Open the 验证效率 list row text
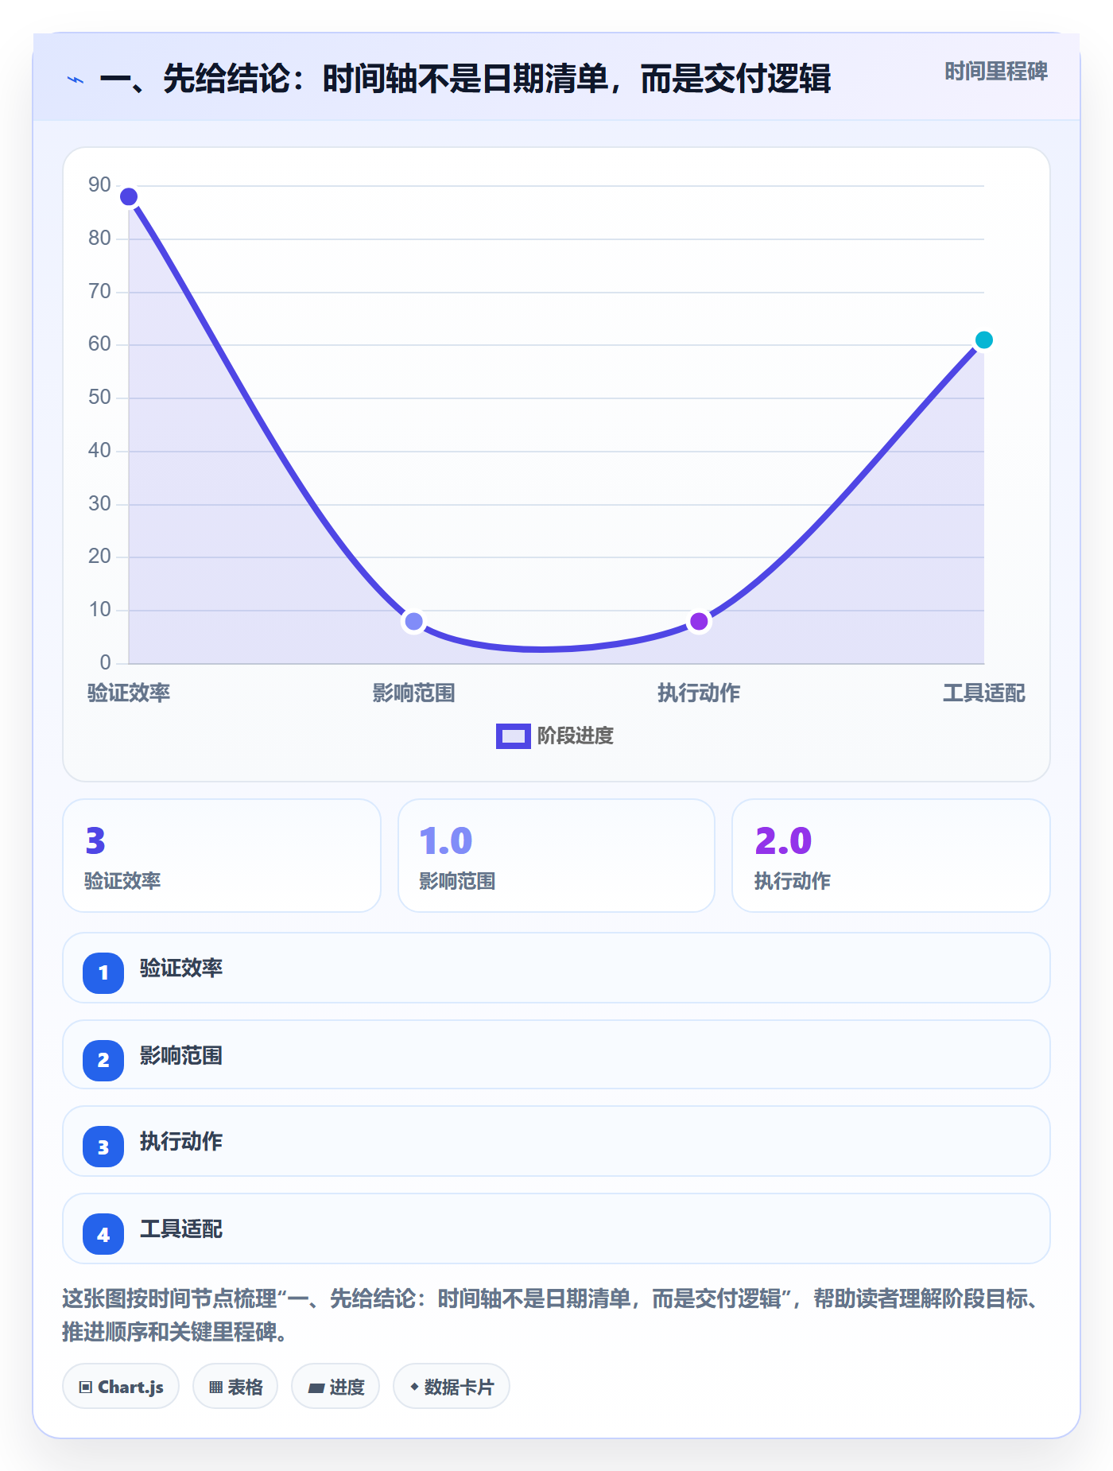The height and width of the screenshot is (1471, 1113). point(181,968)
